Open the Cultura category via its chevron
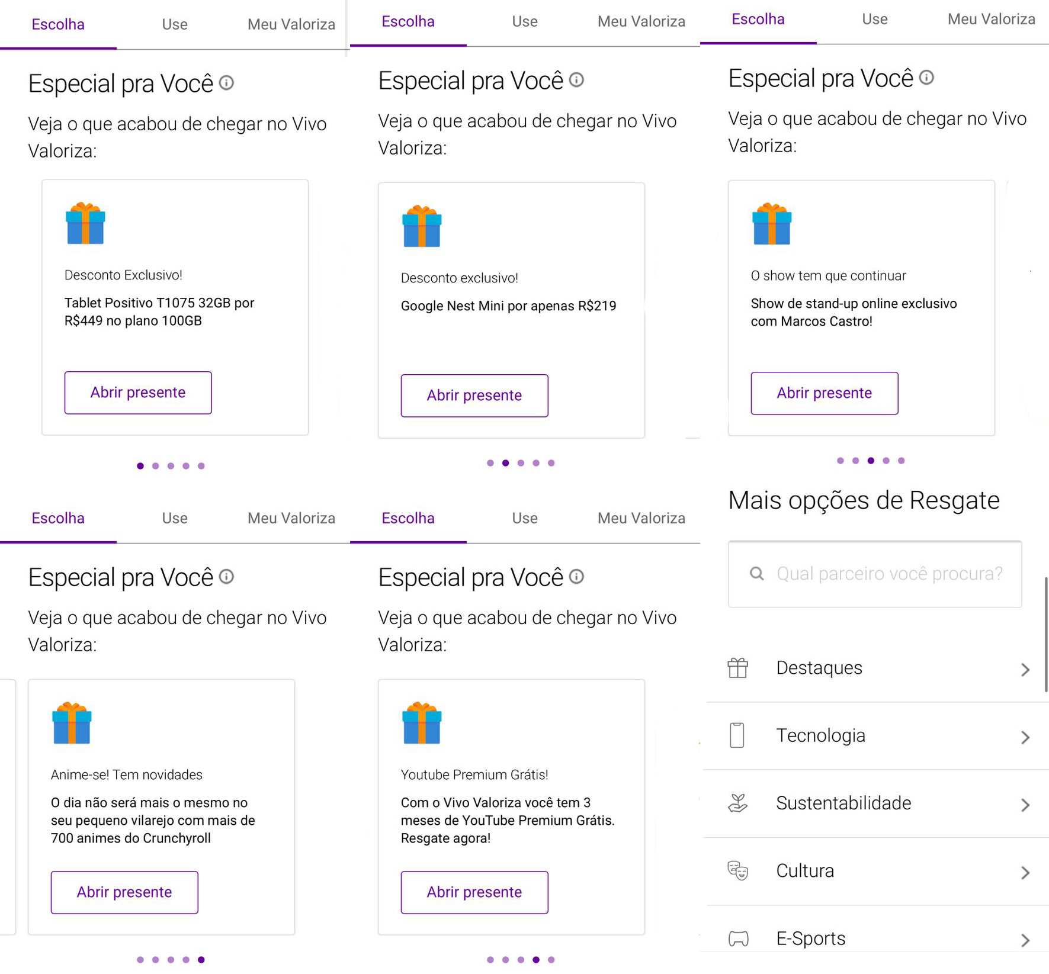1049x974 pixels. pyautogui.click(x=1025, y=872)
